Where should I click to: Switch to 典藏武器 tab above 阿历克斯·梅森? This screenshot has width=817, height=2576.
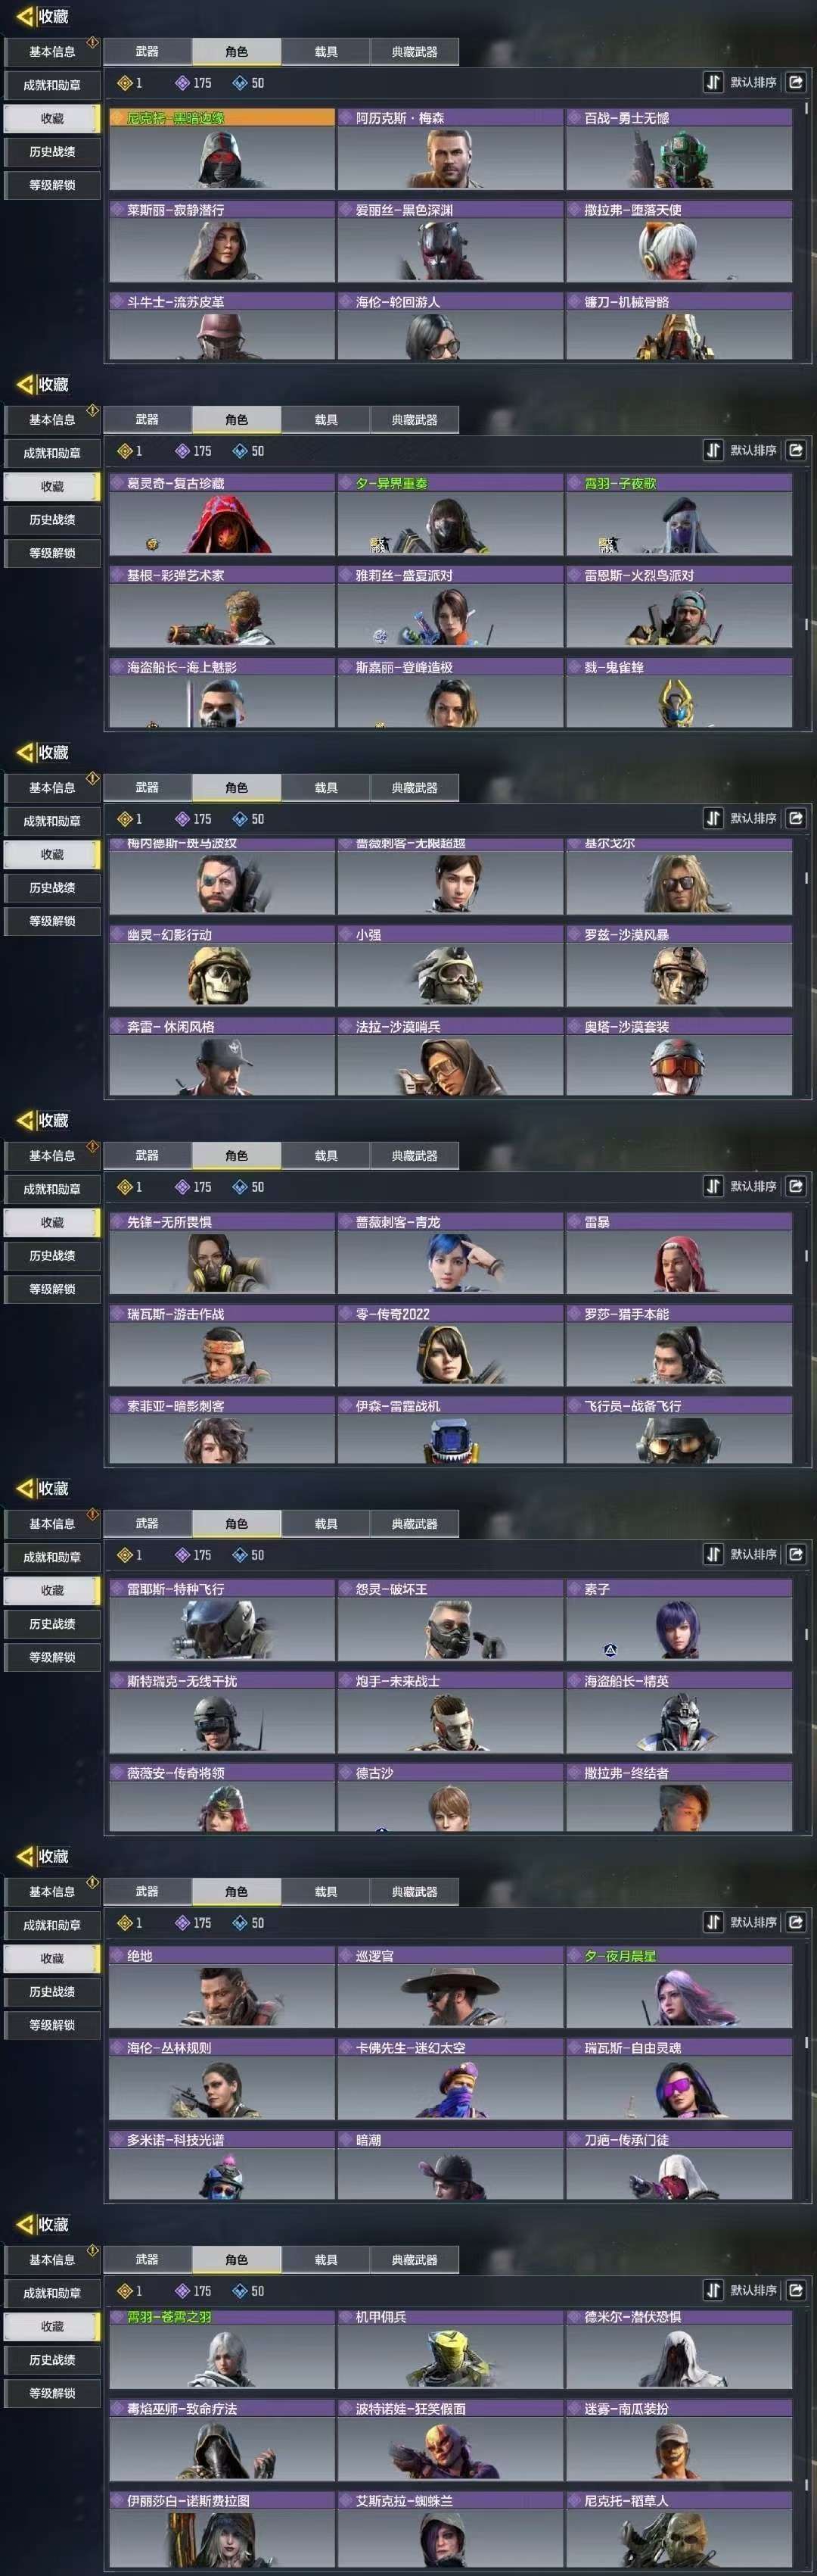tap(415, 51)
